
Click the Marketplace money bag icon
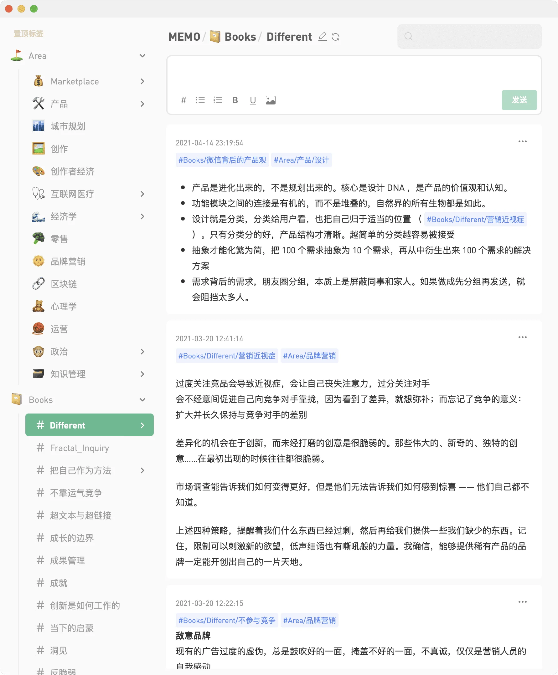click(39, 81)
